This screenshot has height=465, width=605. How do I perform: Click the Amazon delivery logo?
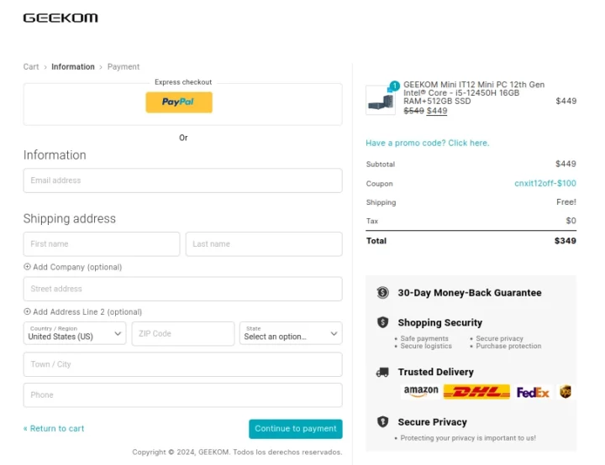pos(420,391)
